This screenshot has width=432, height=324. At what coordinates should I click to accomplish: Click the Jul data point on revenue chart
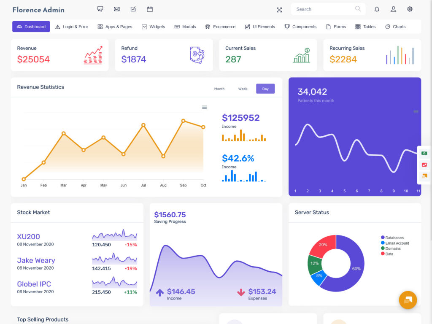[143, 125]
